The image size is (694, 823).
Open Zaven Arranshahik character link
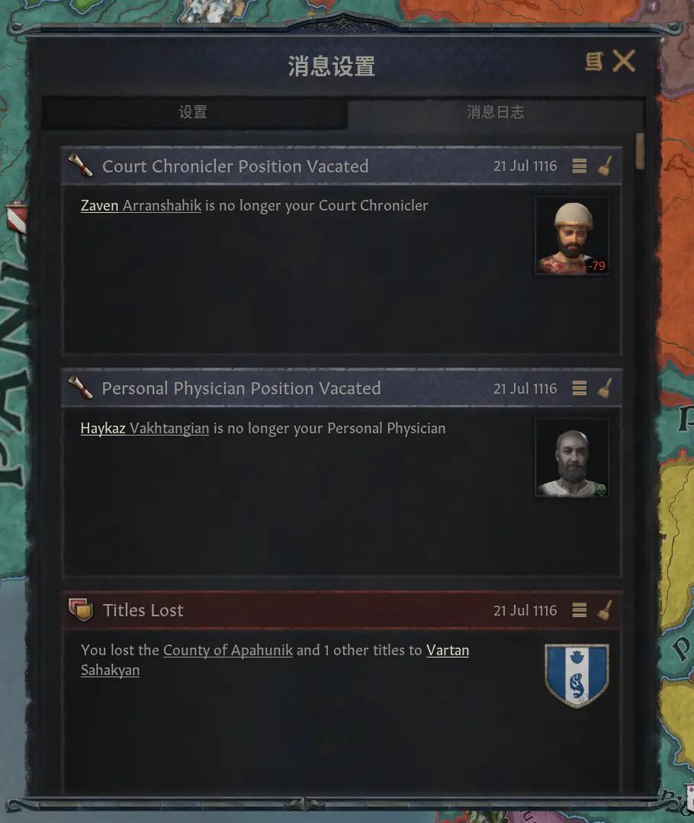[140, 205]
